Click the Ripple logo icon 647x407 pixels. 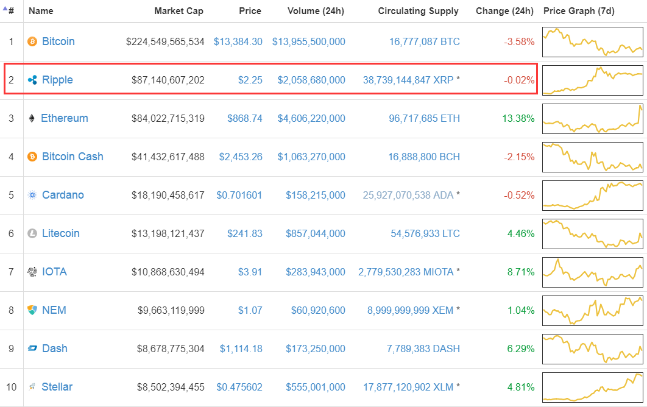32,80
